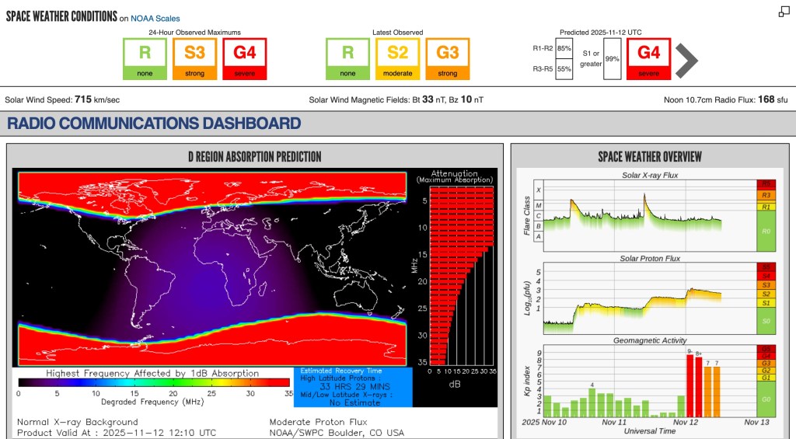Advance to next prediction with the chevron arrow
The image size is (796, 439).
pyautogui.click(x=686, y=61)
